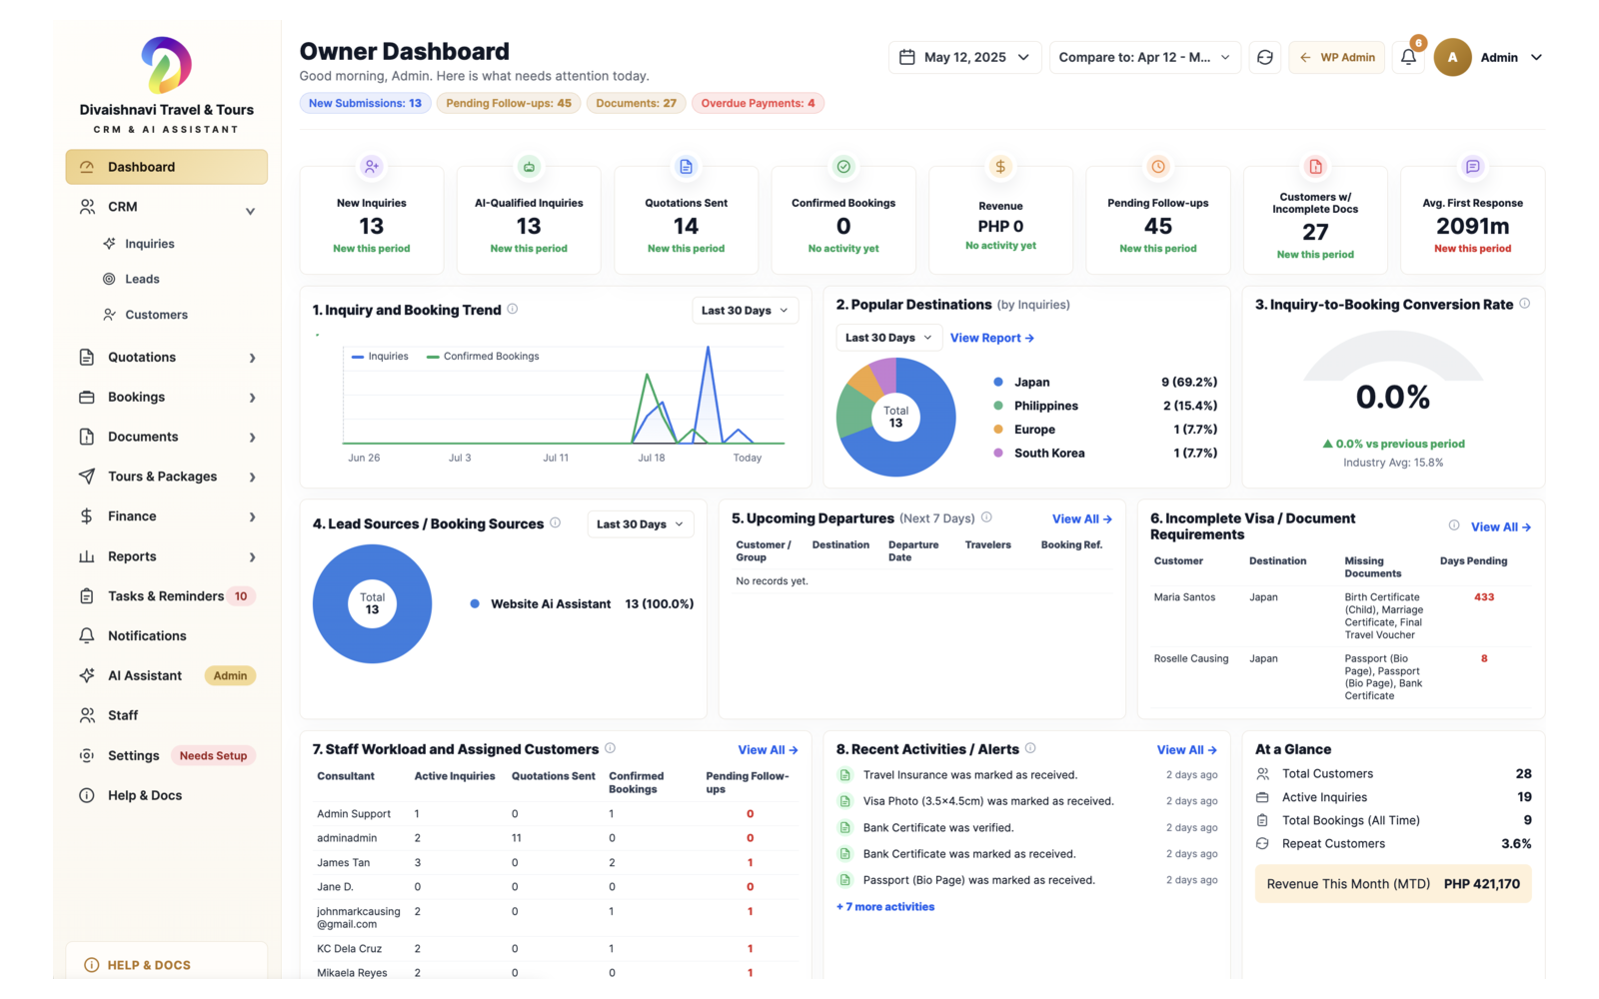Click the Revenue This Month (MTD) banner
The image size is (1599, 999).
click(1393, 884)
